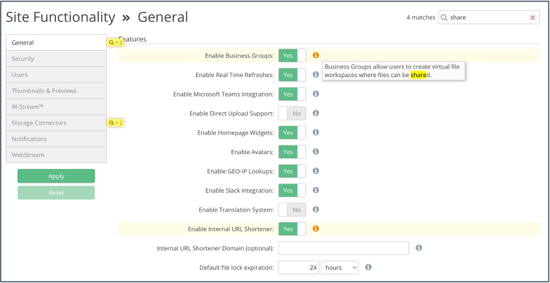The height and width of the screenshot is (283, 550).
Task: Open the Security settings tab
Action: tap(56, 59)
